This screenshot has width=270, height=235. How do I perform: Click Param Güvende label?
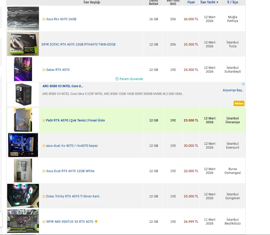pos(131,79)
